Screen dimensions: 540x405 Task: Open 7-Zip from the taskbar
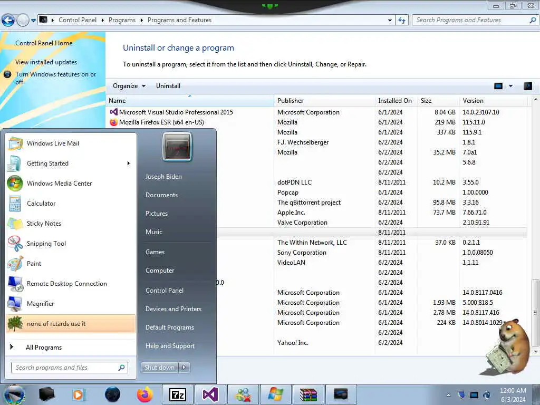(178, 394)
